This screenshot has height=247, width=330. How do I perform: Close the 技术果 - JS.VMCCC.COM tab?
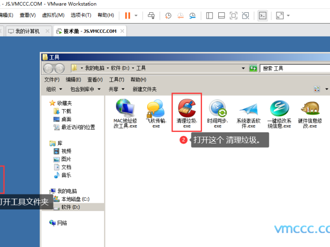coord(122,31)
